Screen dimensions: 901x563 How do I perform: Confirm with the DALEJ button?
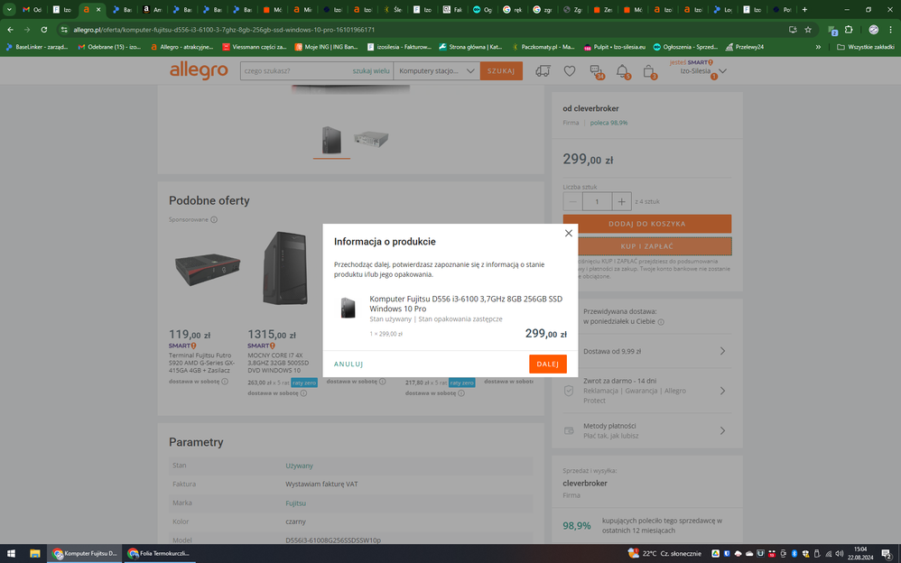(x=548, y=364)
